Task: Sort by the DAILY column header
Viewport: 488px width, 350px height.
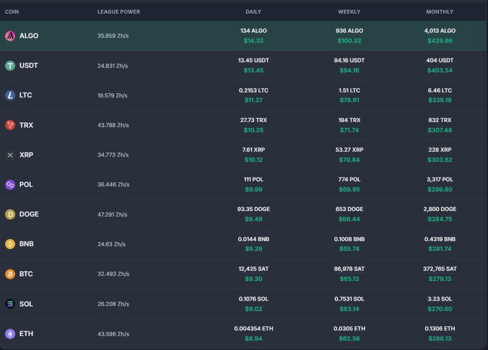Action: (x=253, y=12)
